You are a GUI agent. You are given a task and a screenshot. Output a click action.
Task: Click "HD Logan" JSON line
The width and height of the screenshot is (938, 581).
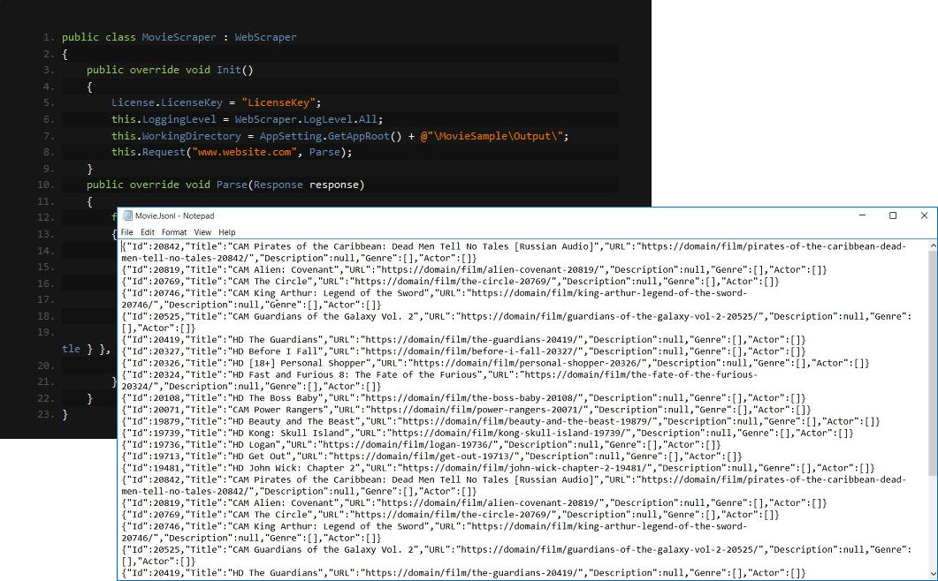421,445
